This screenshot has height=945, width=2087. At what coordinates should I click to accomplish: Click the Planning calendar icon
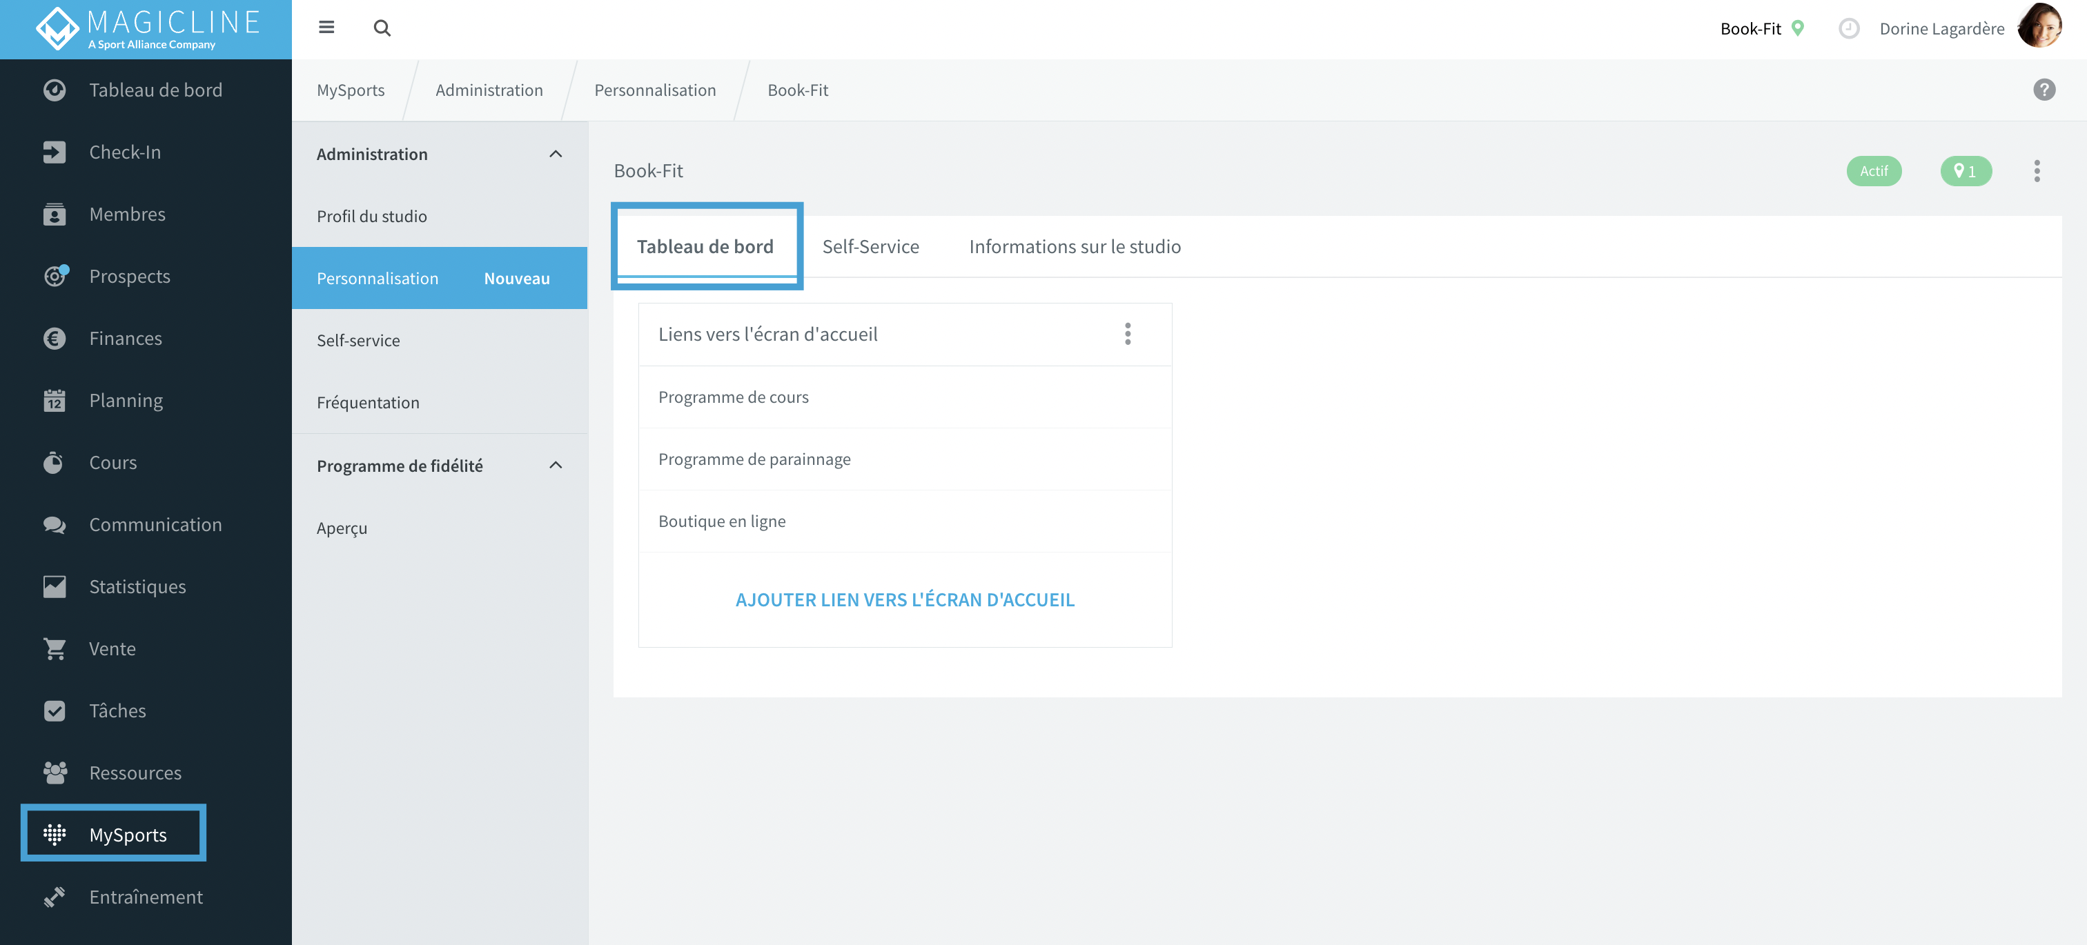(55, 400)
